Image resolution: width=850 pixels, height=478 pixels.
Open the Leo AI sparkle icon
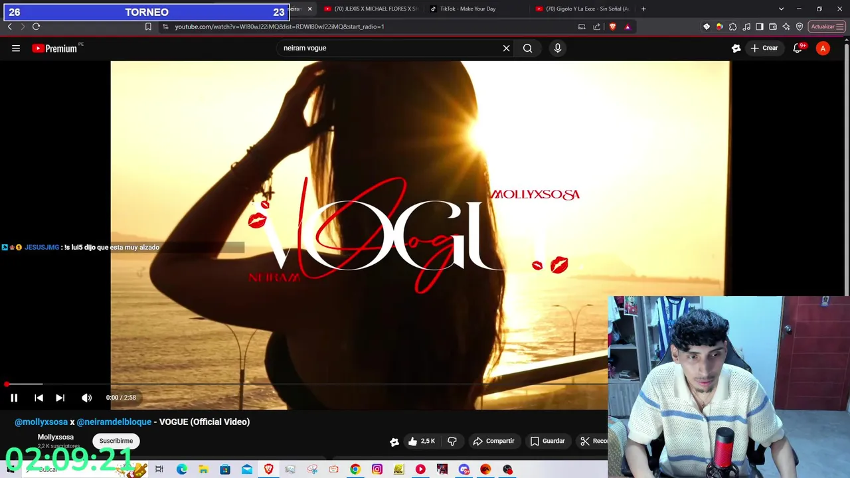click(786, 27)
